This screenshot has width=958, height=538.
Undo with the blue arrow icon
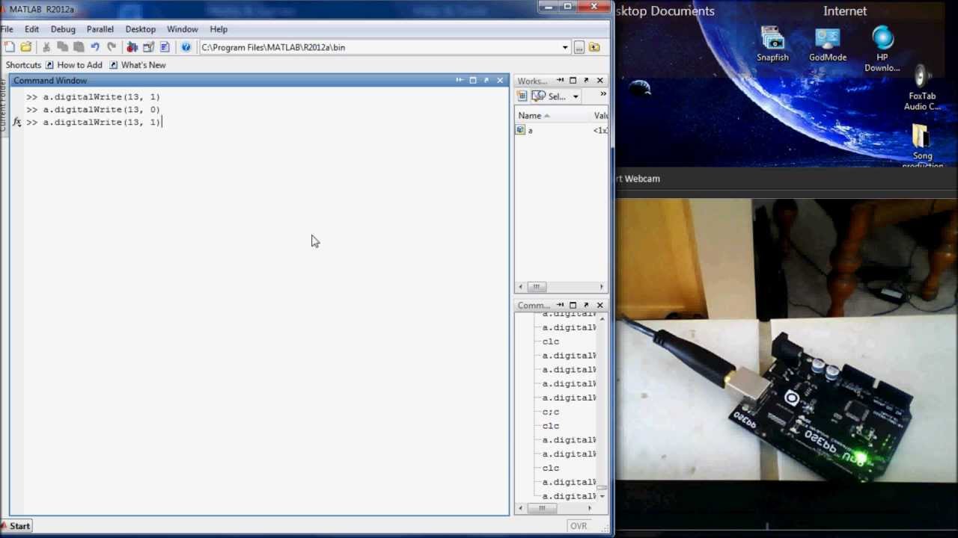tap(95, 47)
